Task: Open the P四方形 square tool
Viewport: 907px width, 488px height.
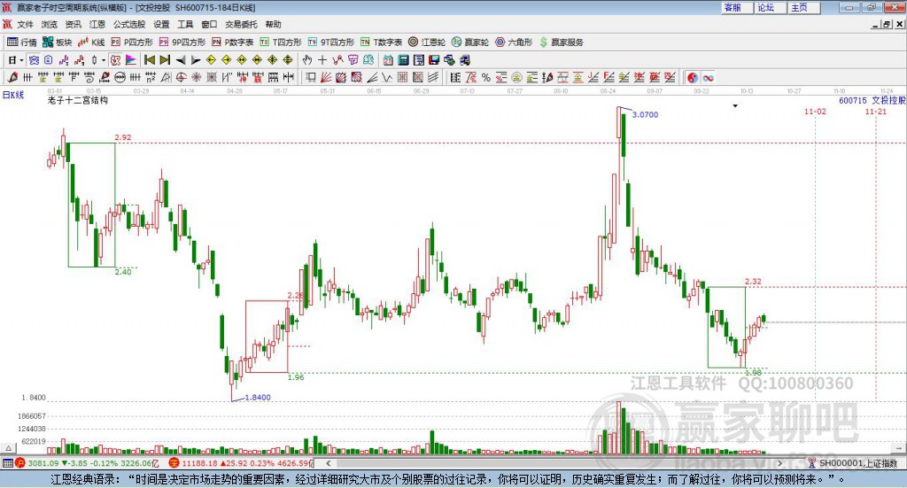Action: point(132,43)
